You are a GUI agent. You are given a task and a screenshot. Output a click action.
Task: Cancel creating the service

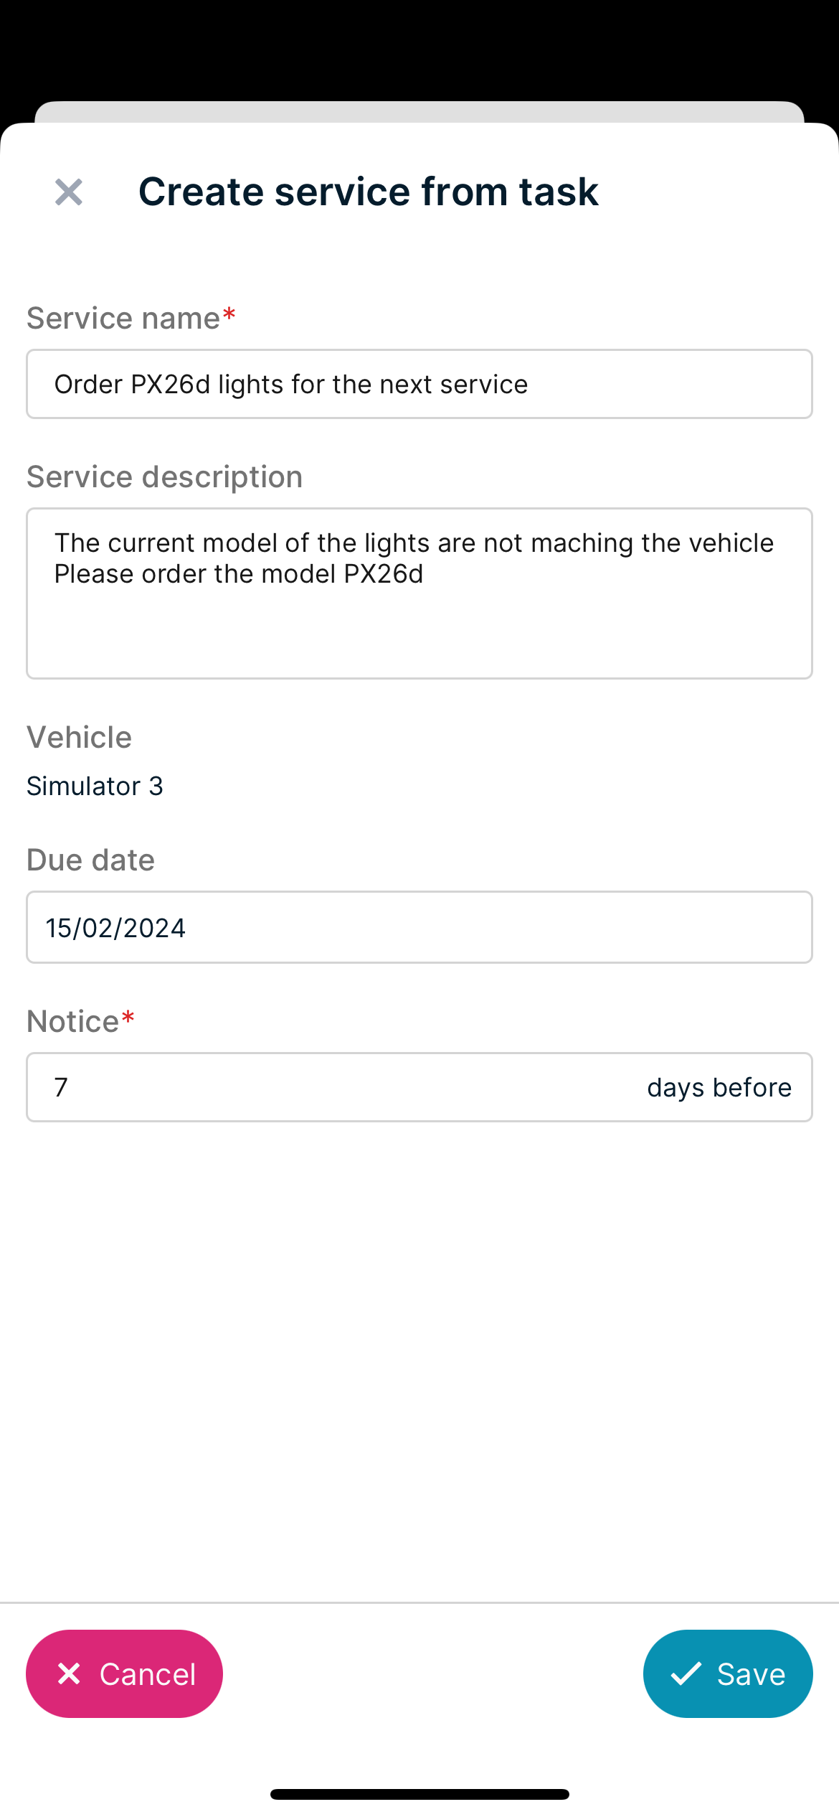pos(124,1673)
